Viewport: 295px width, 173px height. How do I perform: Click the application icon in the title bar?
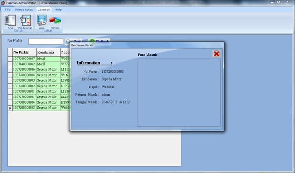(3, 3)
